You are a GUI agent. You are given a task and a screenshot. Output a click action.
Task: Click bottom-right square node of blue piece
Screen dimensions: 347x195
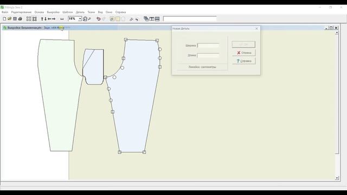pos(144,152)
